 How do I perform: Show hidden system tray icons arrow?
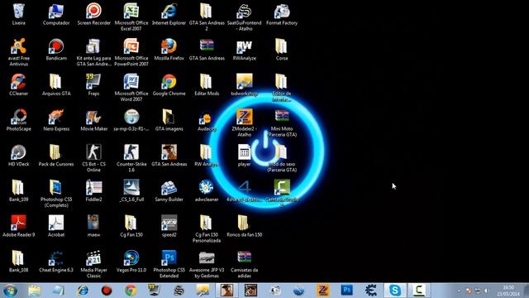pos(459,291)
